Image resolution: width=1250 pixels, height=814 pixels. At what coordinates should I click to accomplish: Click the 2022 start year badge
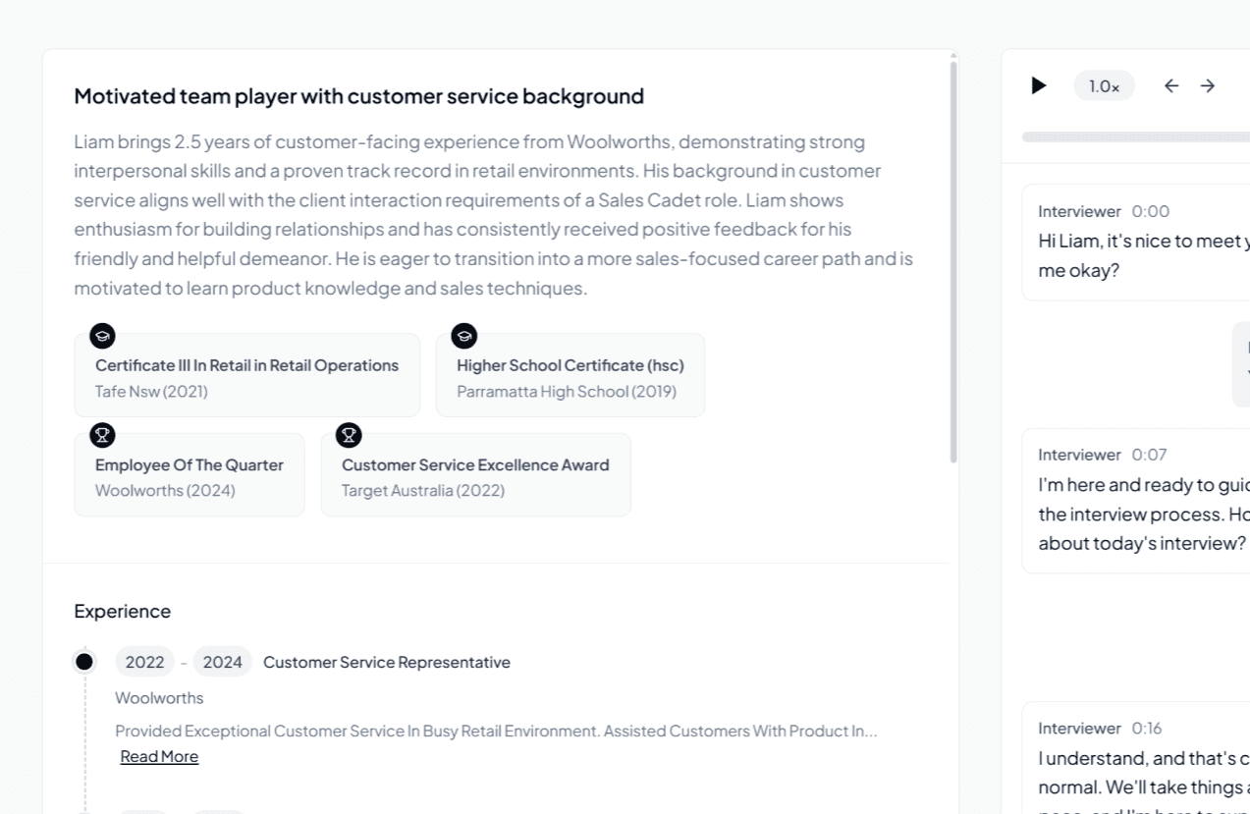pos(144,662)
